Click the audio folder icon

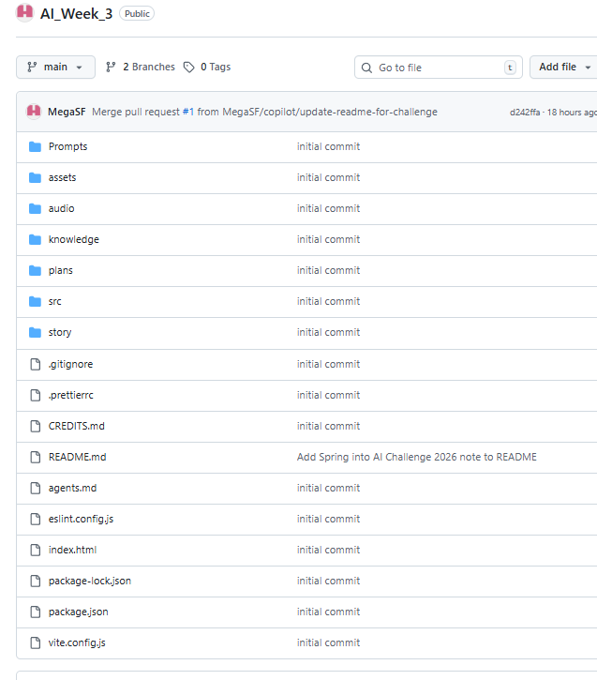pos(35,208)
